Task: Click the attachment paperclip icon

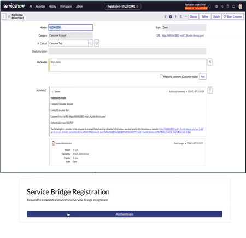Action: click(x=165, y=16)
